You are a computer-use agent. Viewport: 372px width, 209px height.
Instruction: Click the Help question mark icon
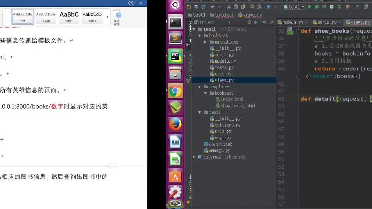point(357,7)
